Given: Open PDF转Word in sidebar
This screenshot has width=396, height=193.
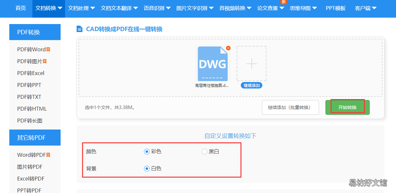Looking at the screenshot, I should [31, 49].
